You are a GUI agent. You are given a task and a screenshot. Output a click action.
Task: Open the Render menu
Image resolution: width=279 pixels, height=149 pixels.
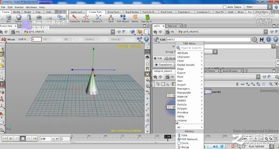tap(19, 7)
